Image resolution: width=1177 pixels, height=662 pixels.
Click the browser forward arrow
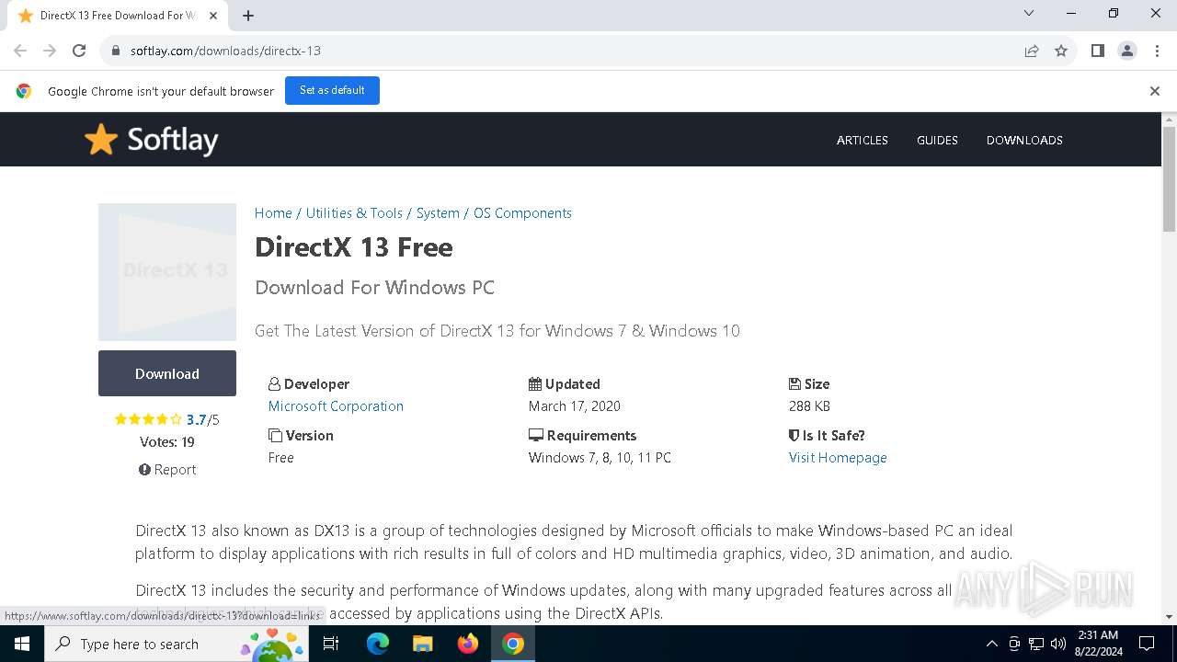pyautogui.click(x=50, y=51)
